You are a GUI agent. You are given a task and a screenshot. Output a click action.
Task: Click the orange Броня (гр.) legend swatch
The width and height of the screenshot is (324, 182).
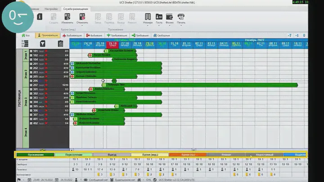point(188,155)
